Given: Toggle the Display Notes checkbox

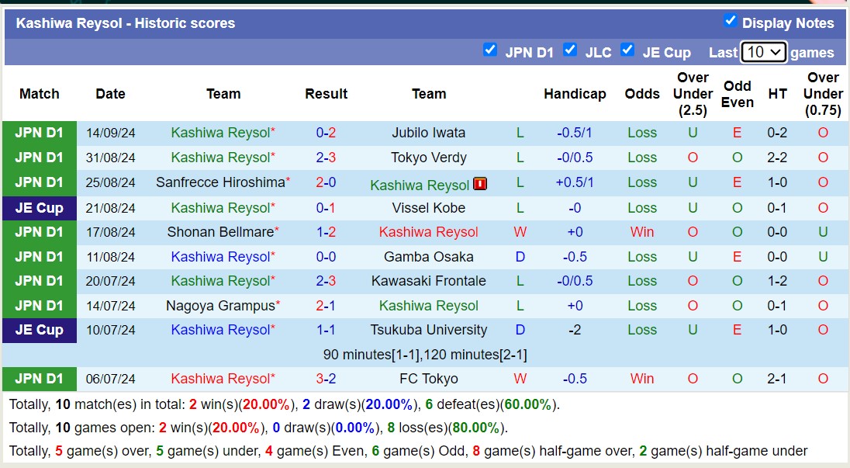Looking at the screenshot, I should 730,21.
